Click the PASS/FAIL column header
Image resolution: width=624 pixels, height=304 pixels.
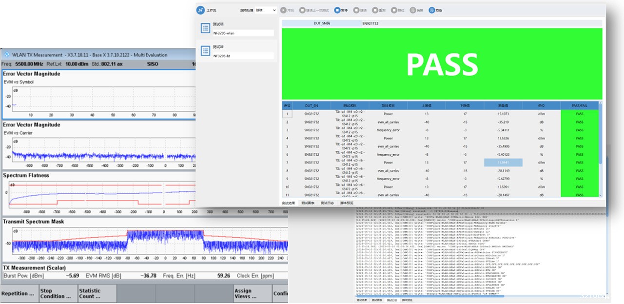click(x=579, y=105)
